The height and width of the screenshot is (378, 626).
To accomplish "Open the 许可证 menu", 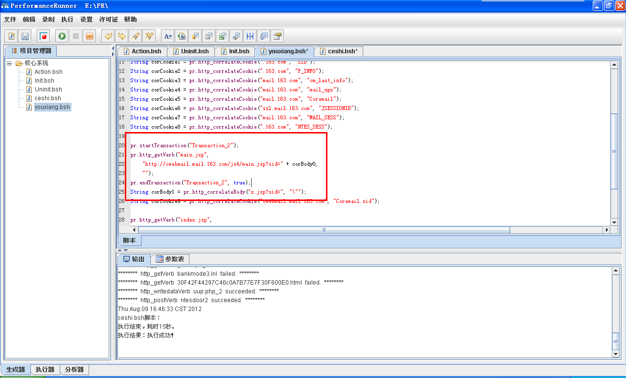I will (x=108, y=20).
